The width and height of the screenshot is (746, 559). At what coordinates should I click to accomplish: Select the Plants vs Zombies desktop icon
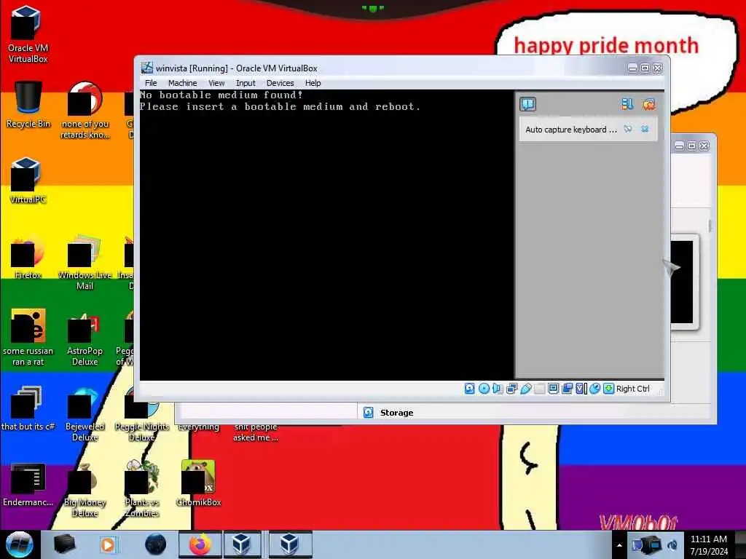pos(142,488)
